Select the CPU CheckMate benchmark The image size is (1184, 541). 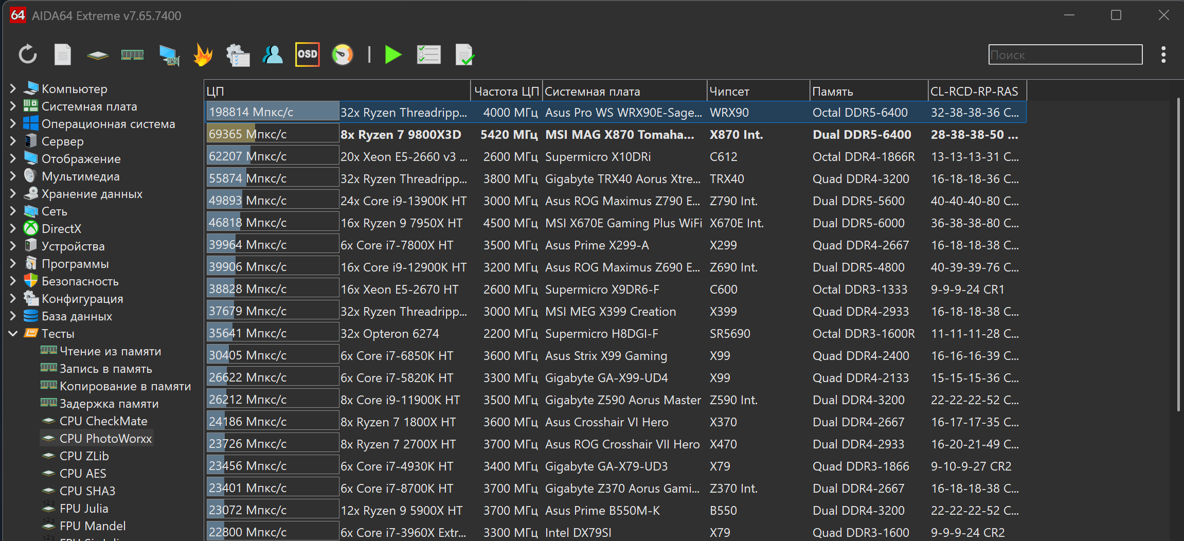pyautogui.click(x=103, y=421)
